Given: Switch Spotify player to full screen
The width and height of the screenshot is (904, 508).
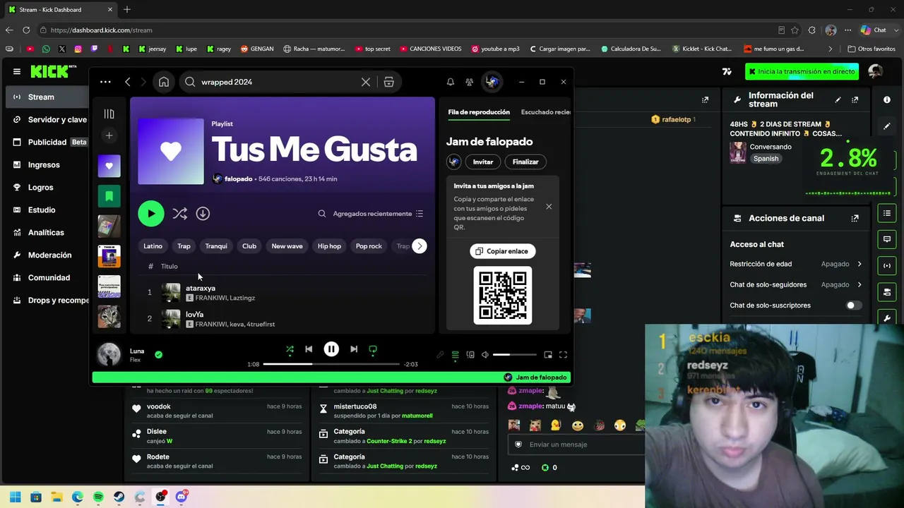Looking at the screenshot, I should point(563,355).
